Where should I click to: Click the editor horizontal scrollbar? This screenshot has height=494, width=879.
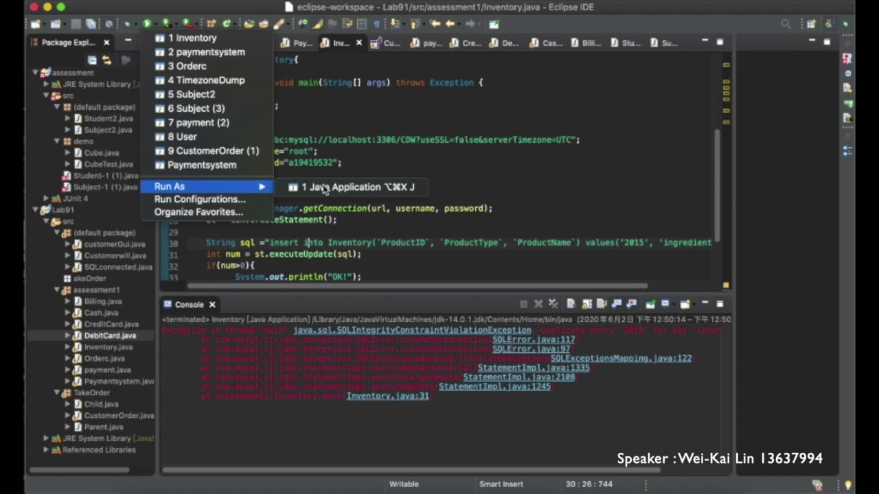pos(417,285)
